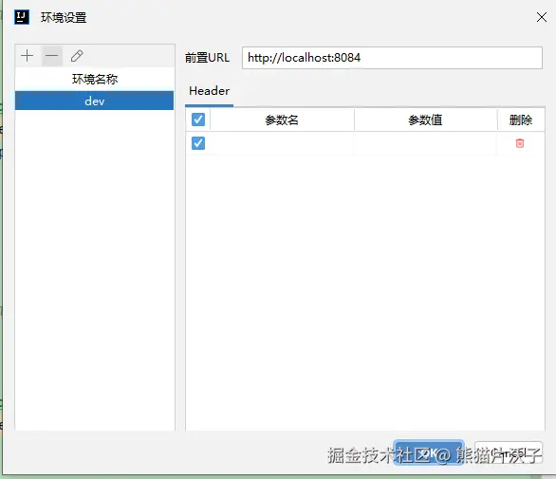The width and height of the screenshot is (556, 479).
Task: Remove the selected environment with the minus icon
Action: point(52,56)
